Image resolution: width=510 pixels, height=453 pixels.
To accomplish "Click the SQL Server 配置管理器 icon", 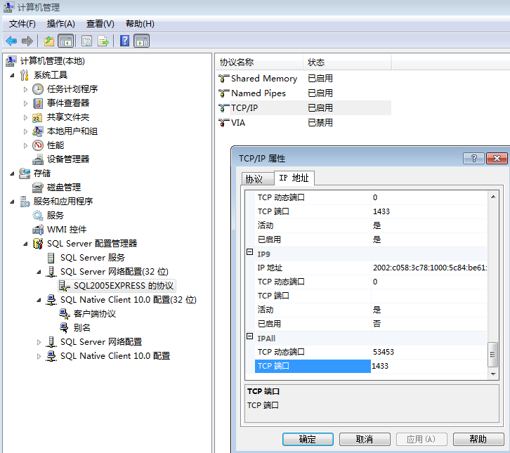I will 38,244.
